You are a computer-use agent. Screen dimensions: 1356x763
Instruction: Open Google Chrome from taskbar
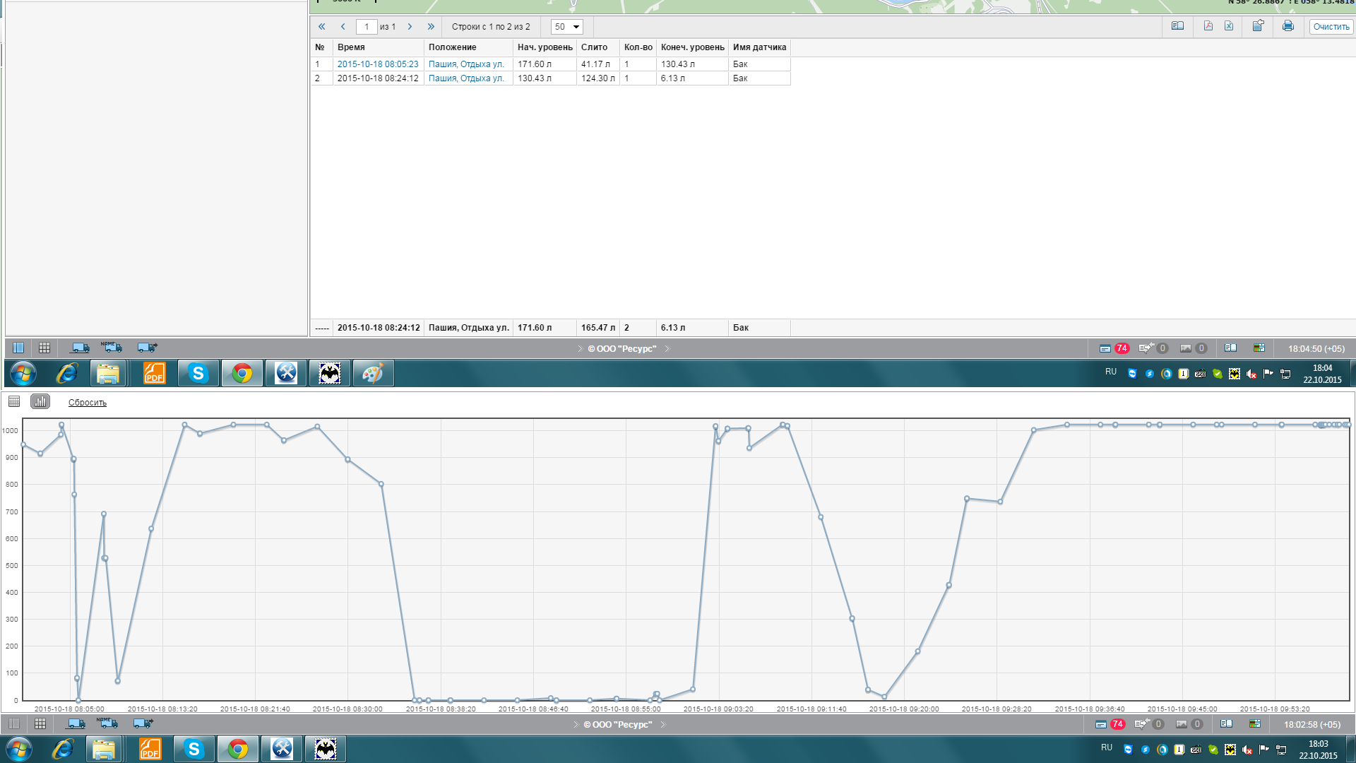coord(242,373)
